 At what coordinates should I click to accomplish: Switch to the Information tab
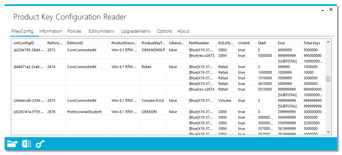(51, 31)
